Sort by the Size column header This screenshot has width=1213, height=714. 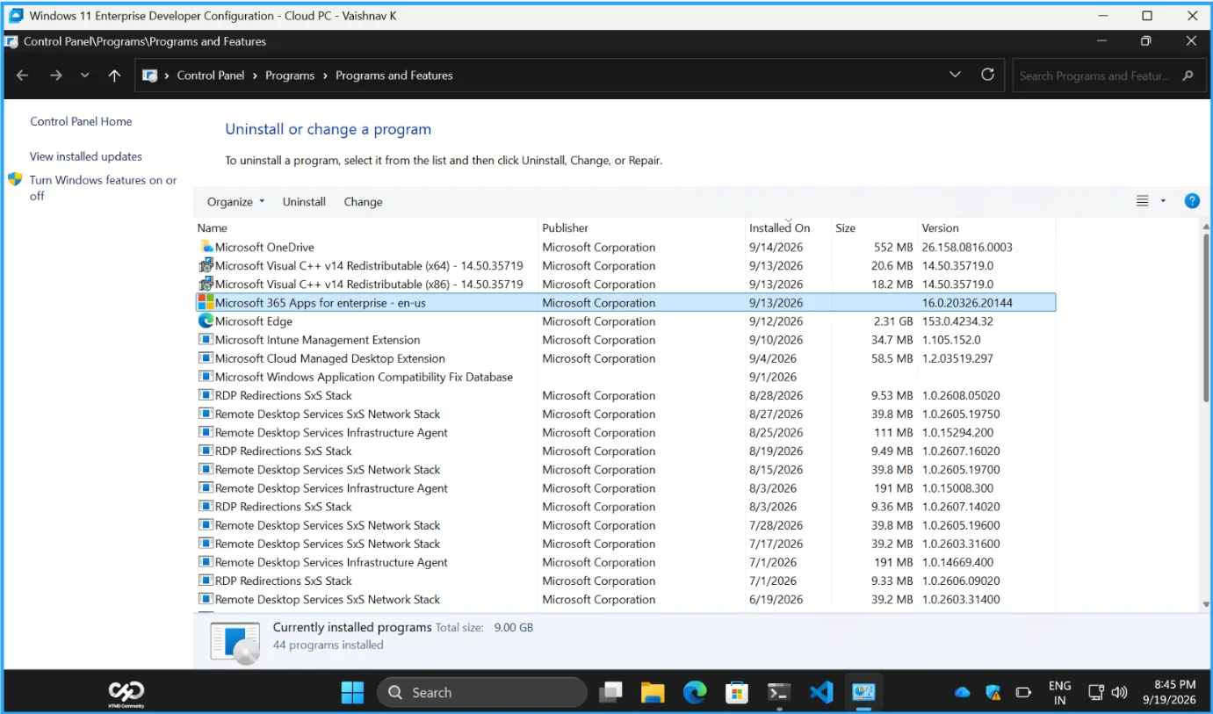pos(845,227)
